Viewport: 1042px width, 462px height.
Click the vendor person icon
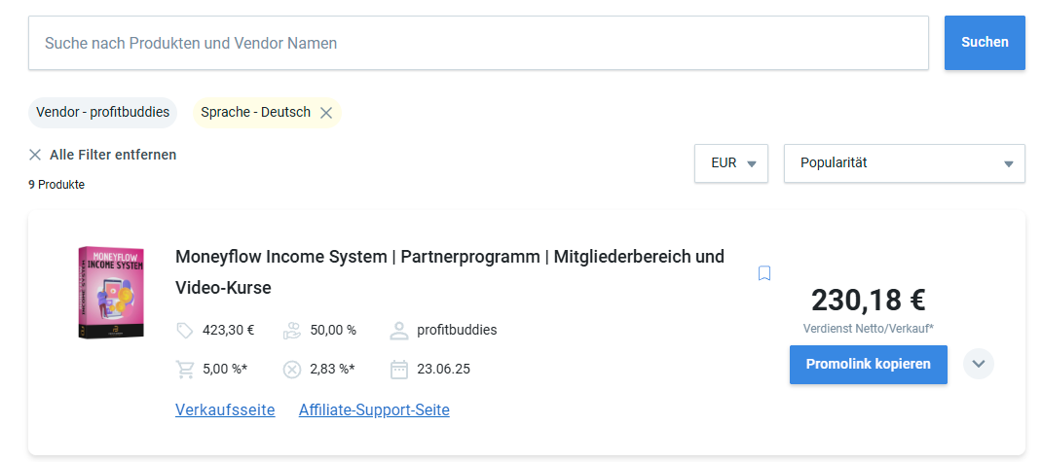click(398, 331)
